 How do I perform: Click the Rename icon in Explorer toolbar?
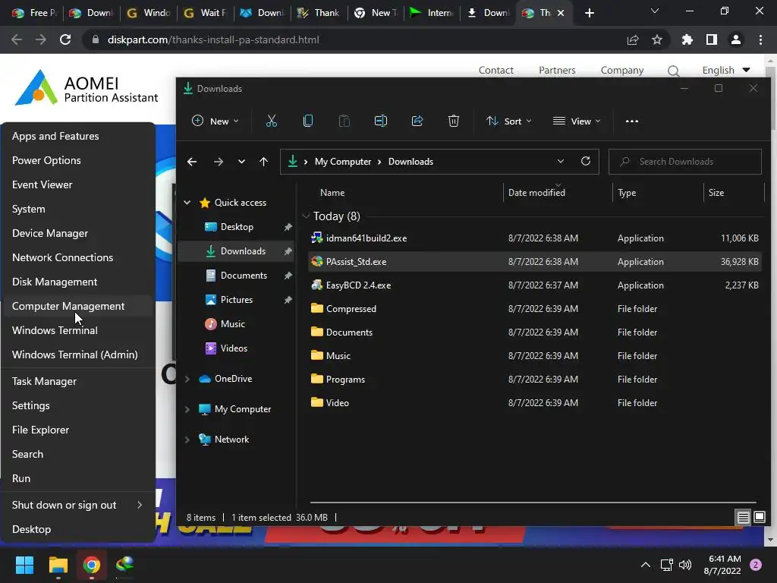381,121
